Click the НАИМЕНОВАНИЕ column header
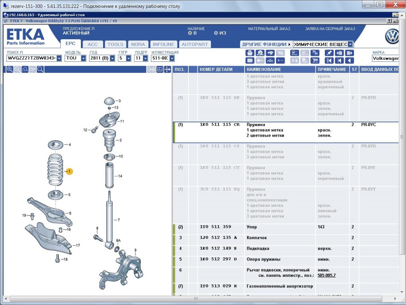 point(280,69)
